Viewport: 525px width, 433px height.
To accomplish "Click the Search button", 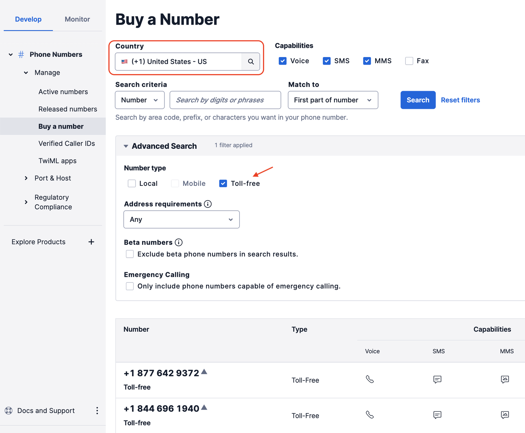I will [418, 100].
